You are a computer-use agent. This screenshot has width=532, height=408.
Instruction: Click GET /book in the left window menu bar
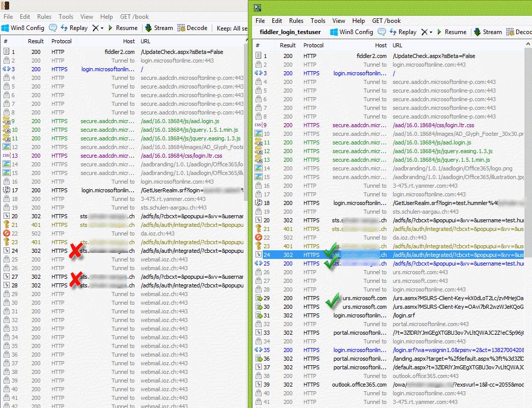(x=134, y=17)
